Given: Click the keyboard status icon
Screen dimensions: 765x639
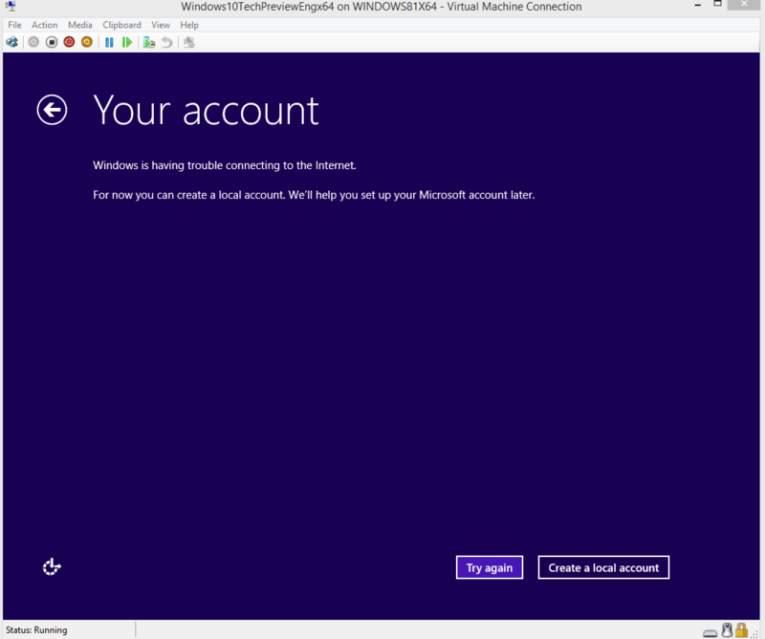Looking at the screenshot, I should click(710, 632).
